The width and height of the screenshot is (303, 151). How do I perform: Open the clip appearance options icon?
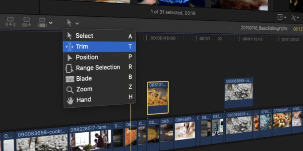click(280, 17)
